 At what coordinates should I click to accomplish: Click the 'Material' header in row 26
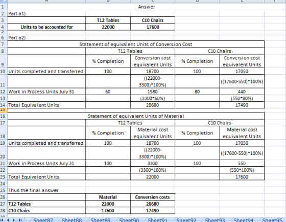coord(108,197)
